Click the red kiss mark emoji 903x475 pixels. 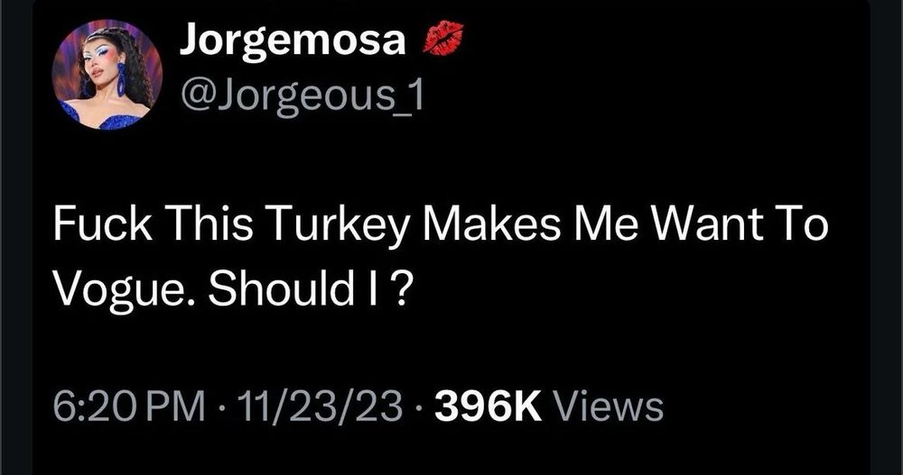tap(443, 41)
